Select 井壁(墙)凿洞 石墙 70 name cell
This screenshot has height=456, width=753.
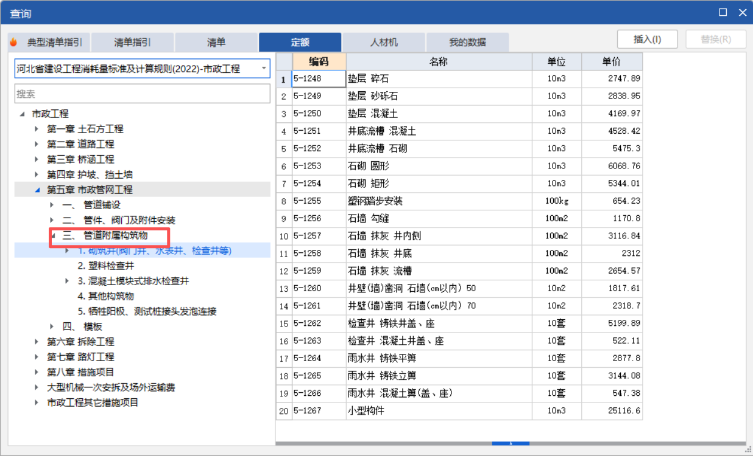point(439,306)
